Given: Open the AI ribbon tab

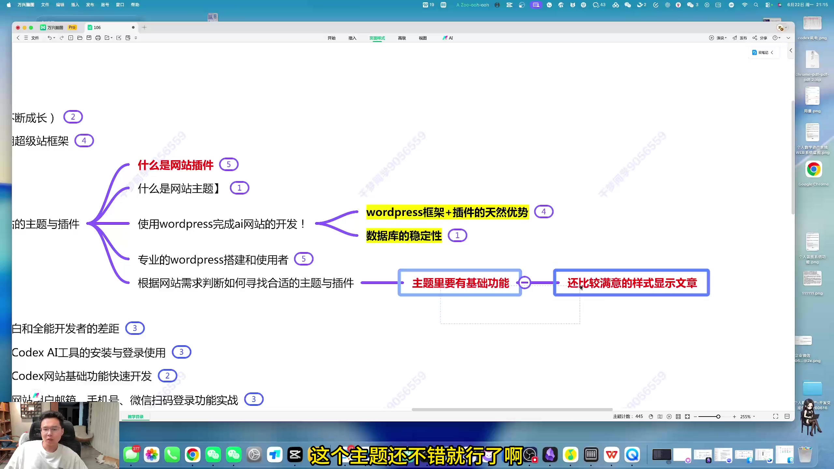Looking at the screenshot, I should pos(448,38).
